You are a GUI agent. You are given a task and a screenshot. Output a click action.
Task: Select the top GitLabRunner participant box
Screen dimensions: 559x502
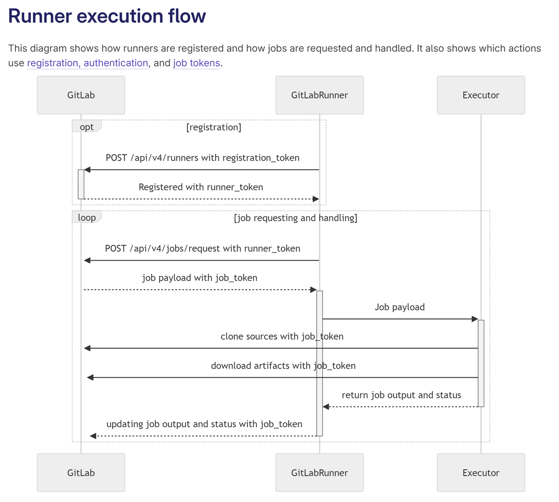coord(319,95)
